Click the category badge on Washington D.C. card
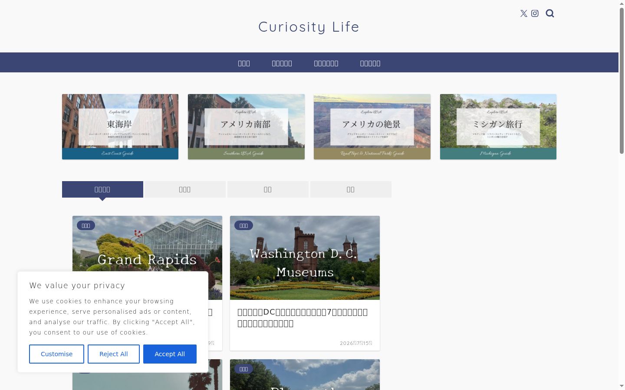 [243, 225]
